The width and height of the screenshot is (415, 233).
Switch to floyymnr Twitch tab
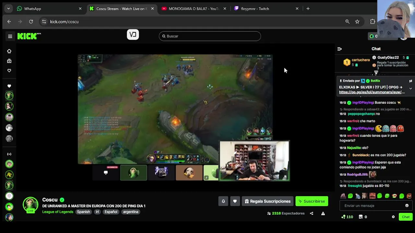click(266, 9)
